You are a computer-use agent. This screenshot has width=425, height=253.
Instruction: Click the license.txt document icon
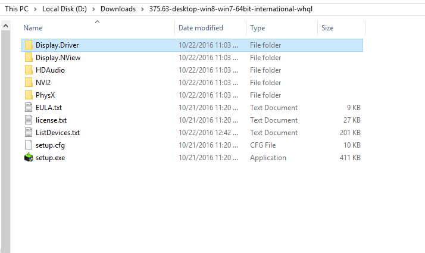pyautogui.click(x=29, y=120)
